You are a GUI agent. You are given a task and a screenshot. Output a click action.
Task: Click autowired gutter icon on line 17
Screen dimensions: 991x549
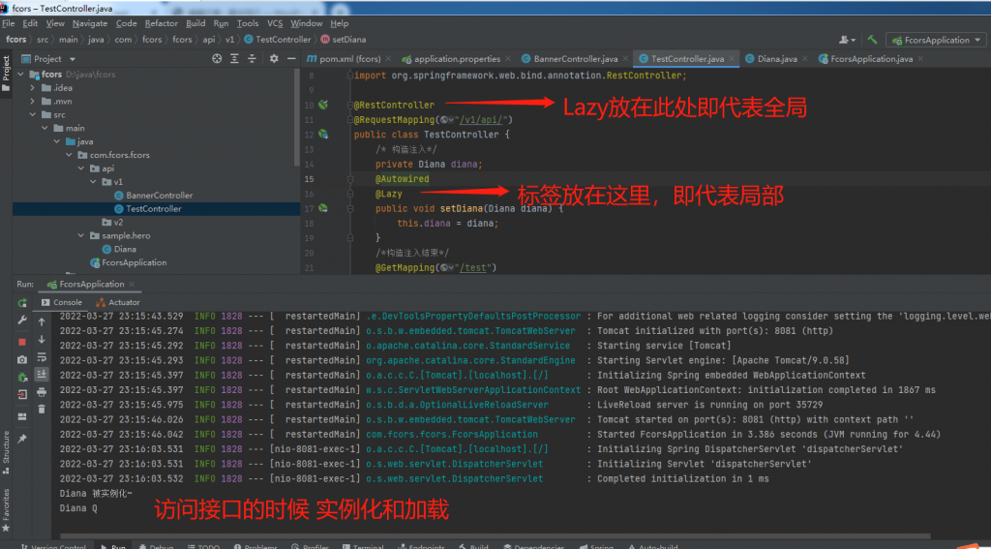tap(323, 207)
